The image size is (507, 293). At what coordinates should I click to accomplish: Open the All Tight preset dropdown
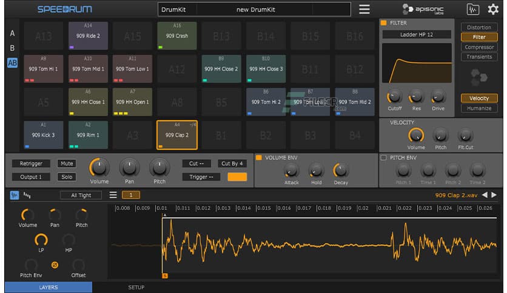(x=81, y=195)
